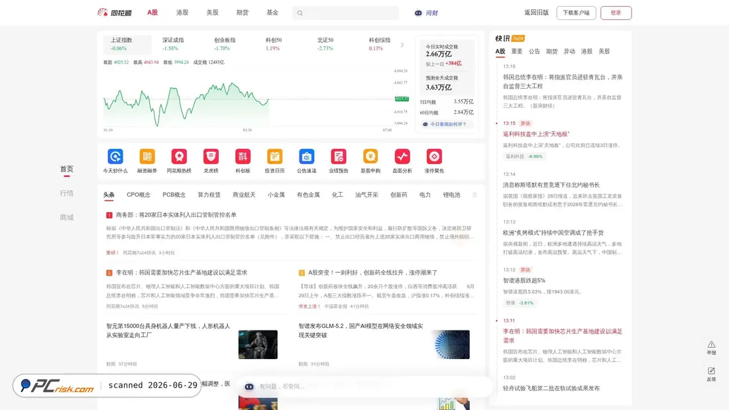The image size is (729, 410).
Task: Select the 小金属 news tab
Action: point(276,195)
